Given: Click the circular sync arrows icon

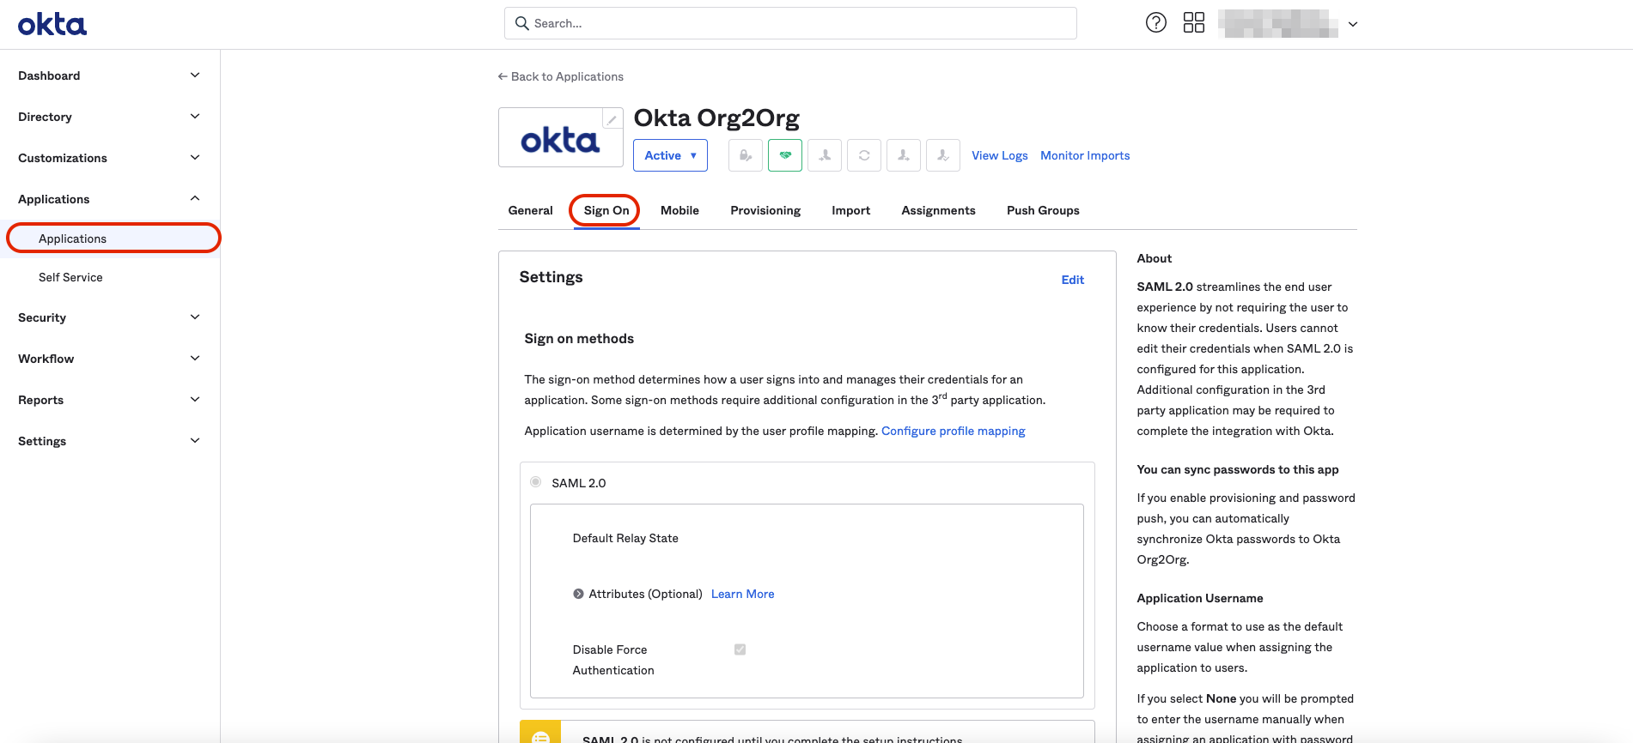Looking at the screenshot, I should [x=863, y=155].
